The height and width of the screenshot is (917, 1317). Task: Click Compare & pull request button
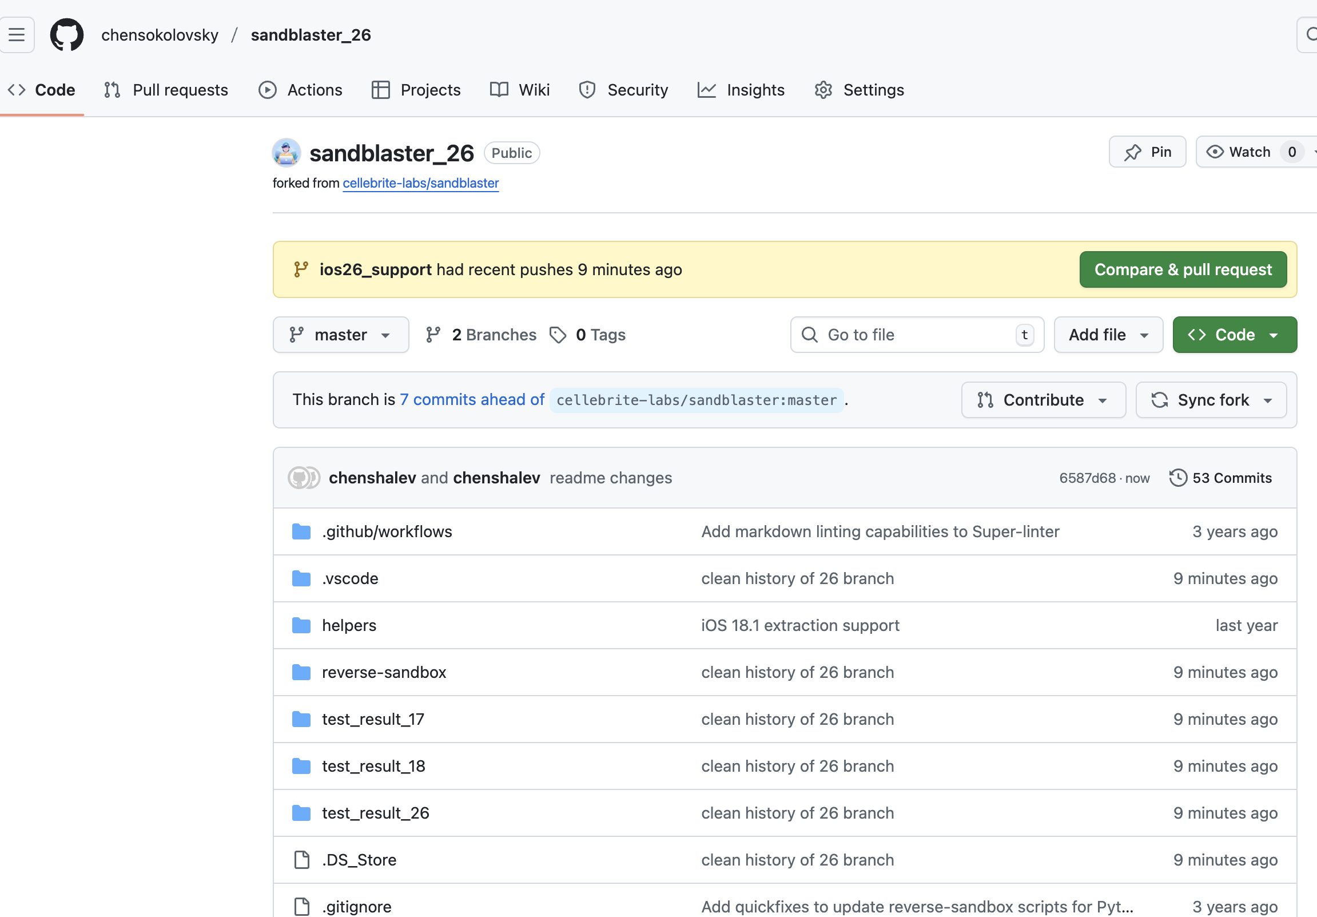click(1182, 269)
